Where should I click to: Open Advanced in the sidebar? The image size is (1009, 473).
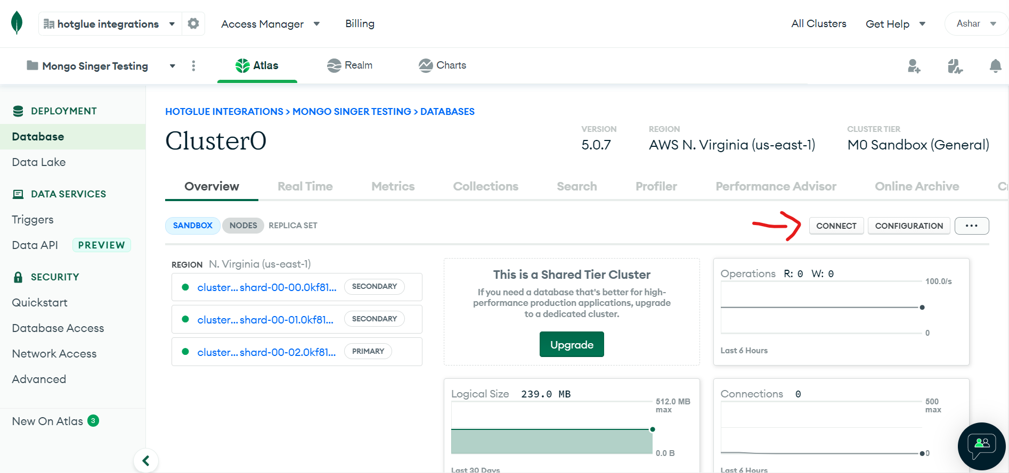click(39, 379)
